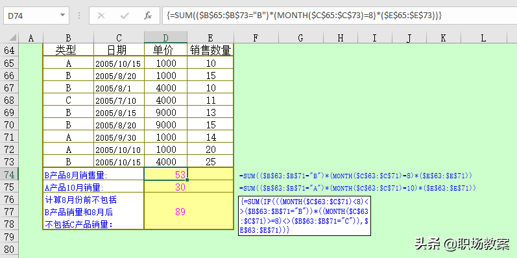Click the 单价 header cell
Screen dimensions: 517x258
click(x=166, y=50)
